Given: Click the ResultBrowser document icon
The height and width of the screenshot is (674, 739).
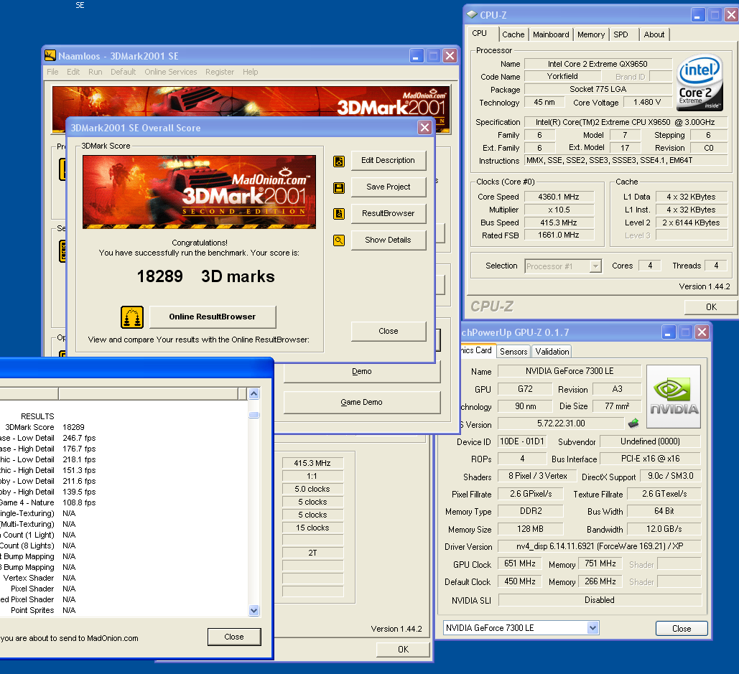Looking at the screenshot, I should 339,214.
